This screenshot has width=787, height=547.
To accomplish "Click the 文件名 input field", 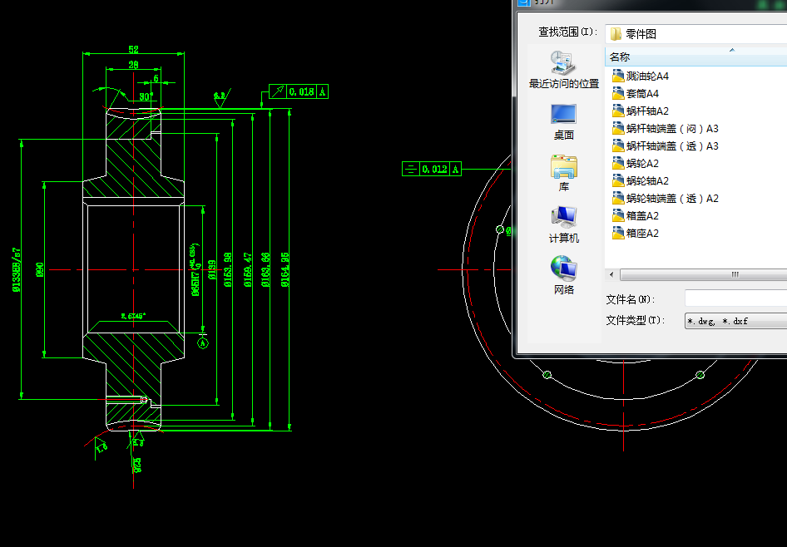I will tap(735, 298).
